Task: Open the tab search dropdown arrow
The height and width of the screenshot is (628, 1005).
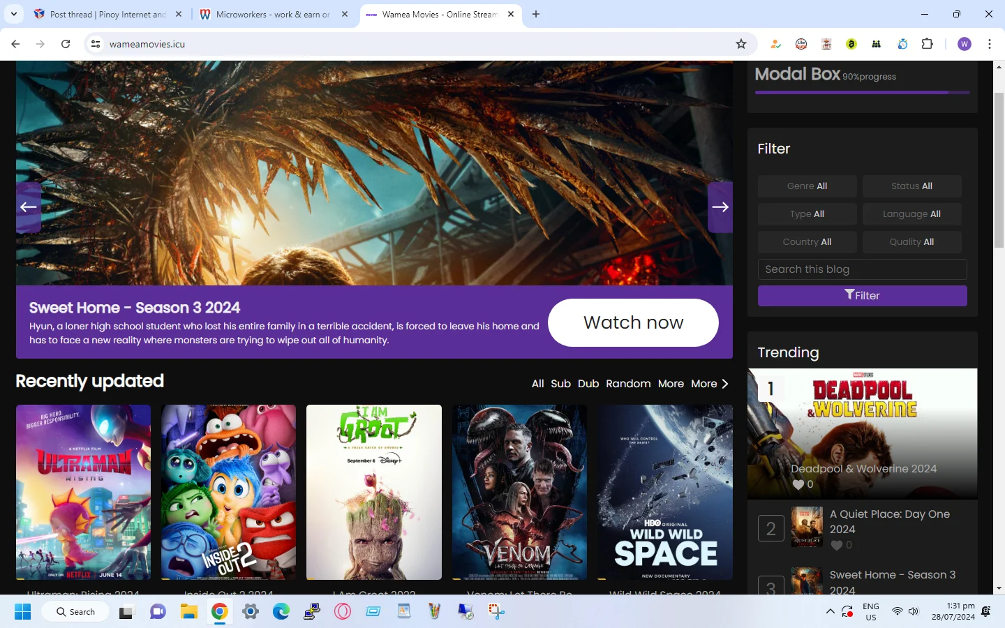Action: (x=14, y=14)
